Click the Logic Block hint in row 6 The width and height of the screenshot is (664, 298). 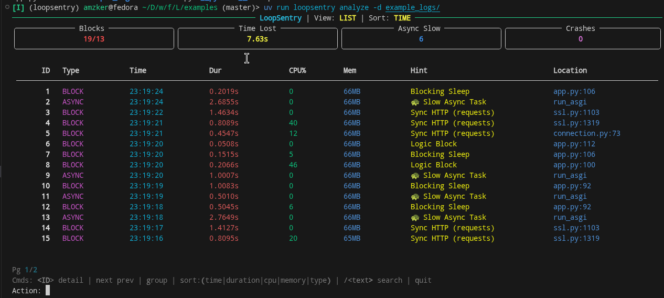coord(434,144)
